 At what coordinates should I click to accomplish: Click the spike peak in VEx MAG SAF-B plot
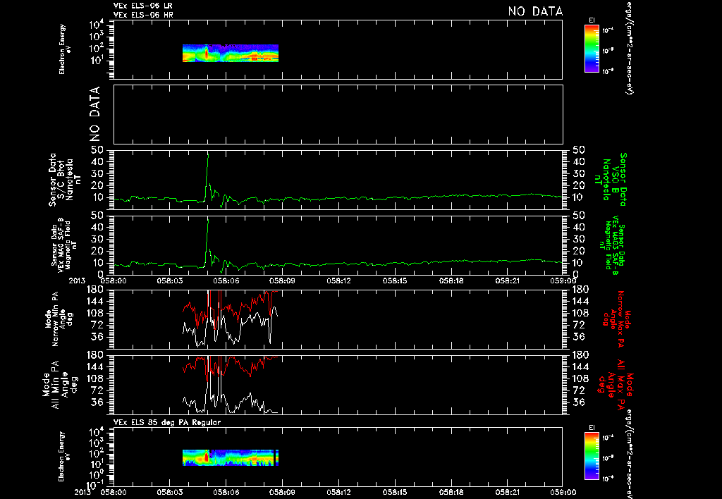208,218
